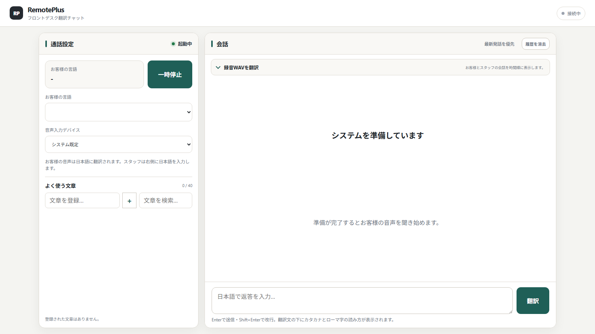Click the お客様の言語 display card
The image size is (595, 334).
tap(94, 75)
